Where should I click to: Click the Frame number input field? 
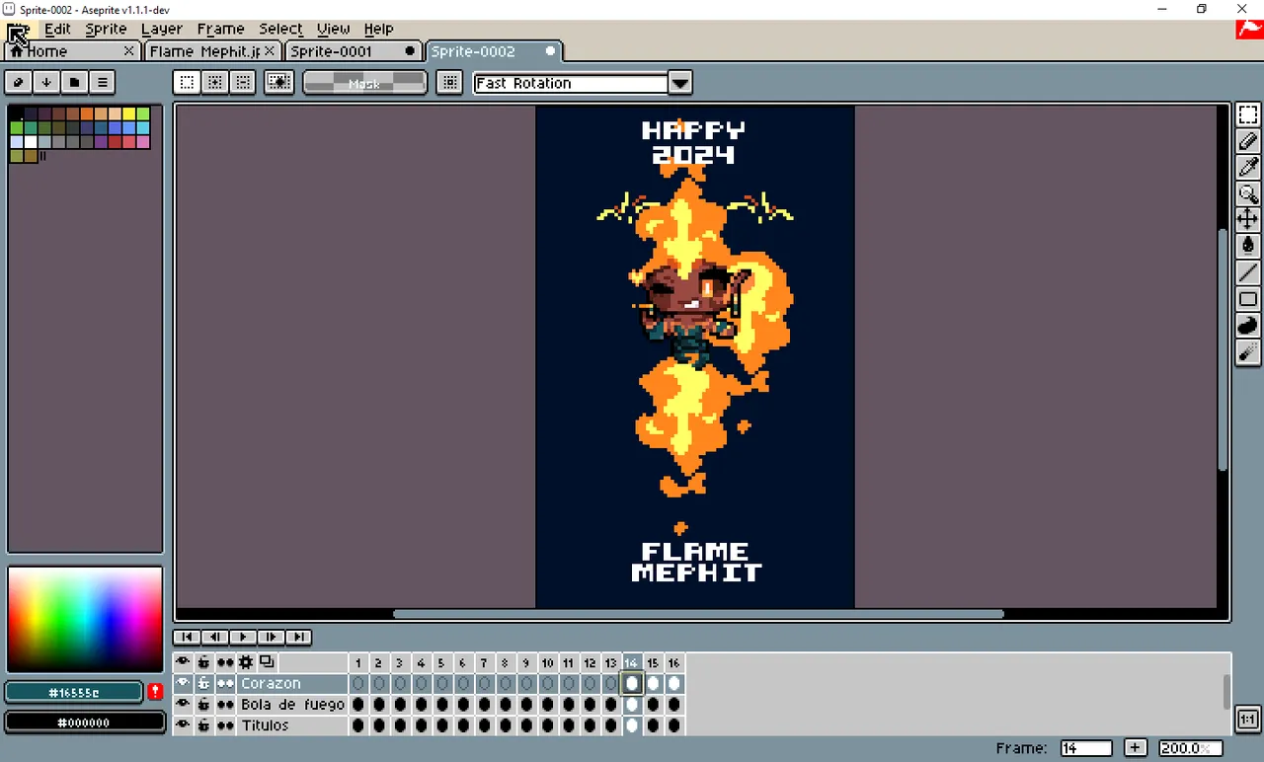point(1085,748)
